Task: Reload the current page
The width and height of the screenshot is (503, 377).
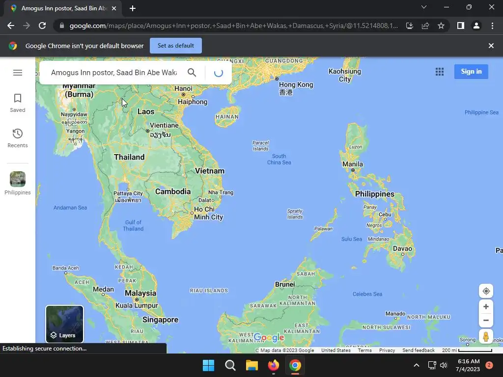Action: point(42,26)
